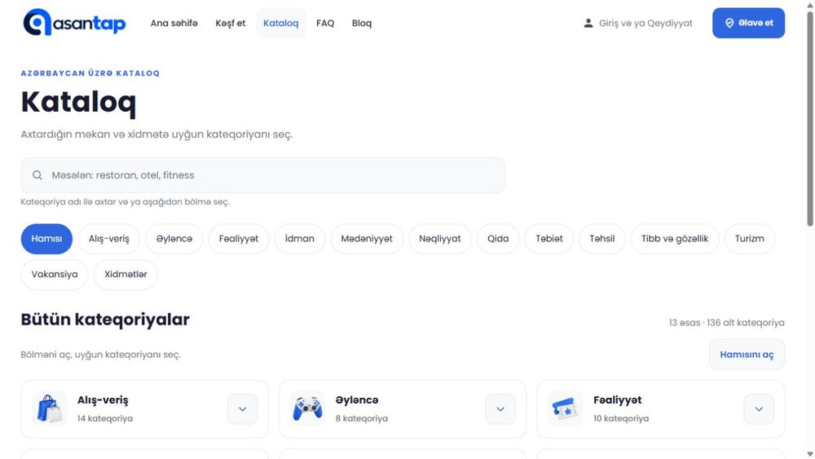Expand the Əyləncə category chevron
This screenshot has height=459, width=815.
tap(500, 409)
